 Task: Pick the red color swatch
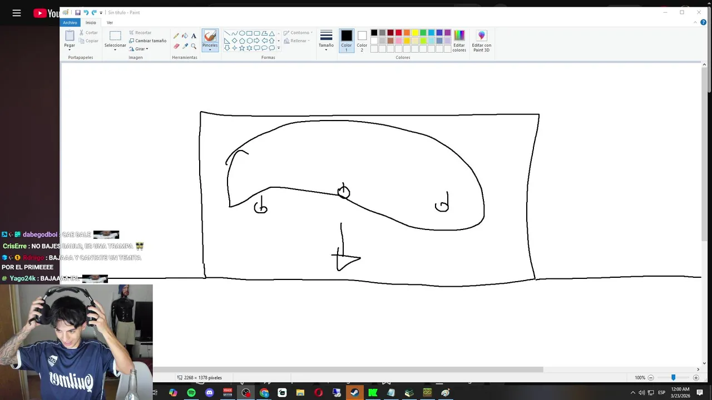pyautogui.click(x=398, y=33)
